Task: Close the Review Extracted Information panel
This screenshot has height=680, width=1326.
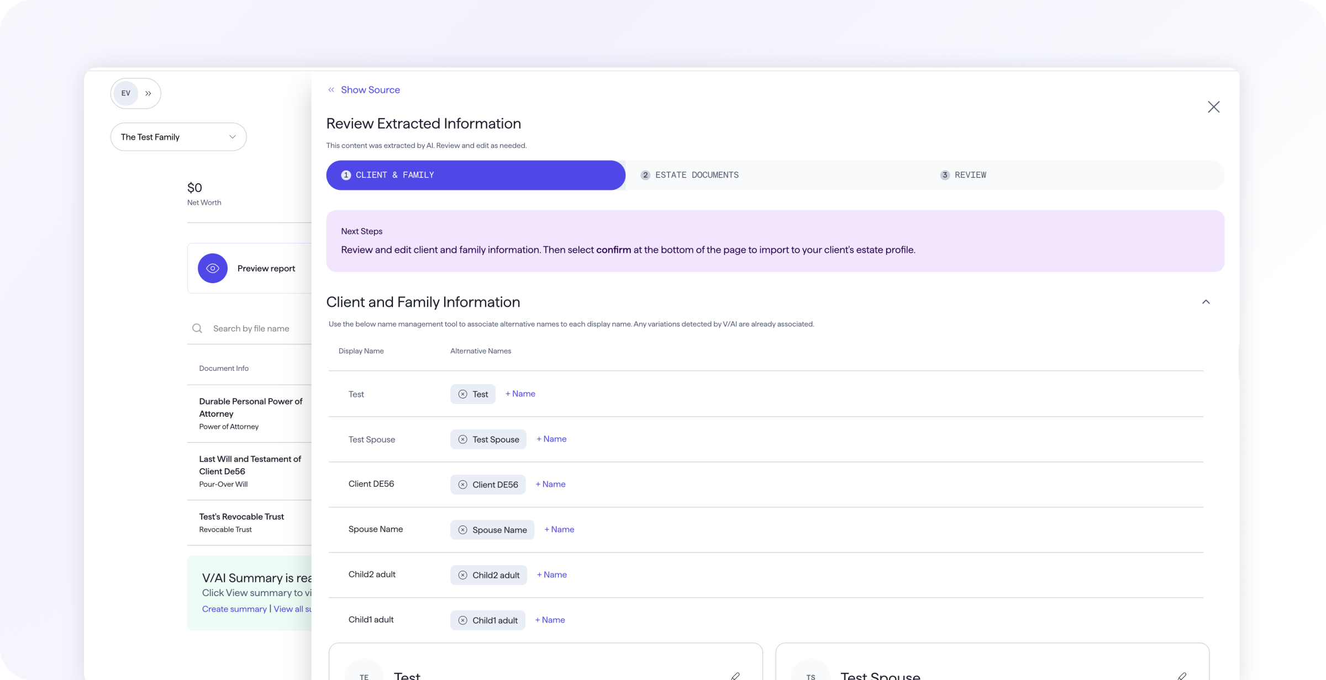Action: click(1213, 107)
